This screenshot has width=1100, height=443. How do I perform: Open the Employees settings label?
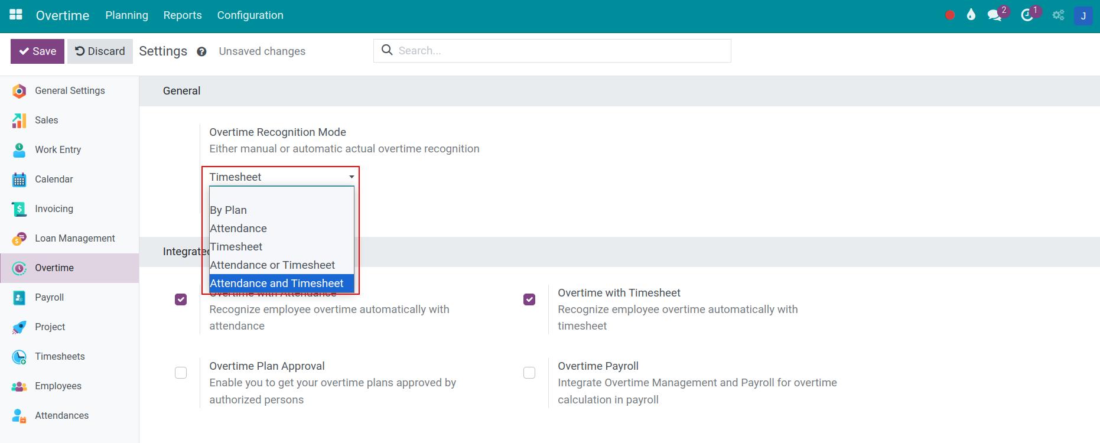58,386
